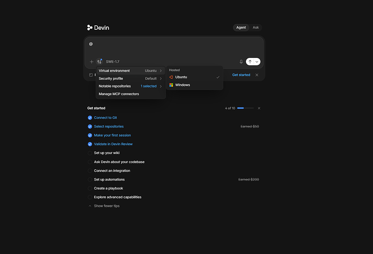Screen dimensions: 373x254
Task: Open Connect an integration step
Action: pos(112,171)
